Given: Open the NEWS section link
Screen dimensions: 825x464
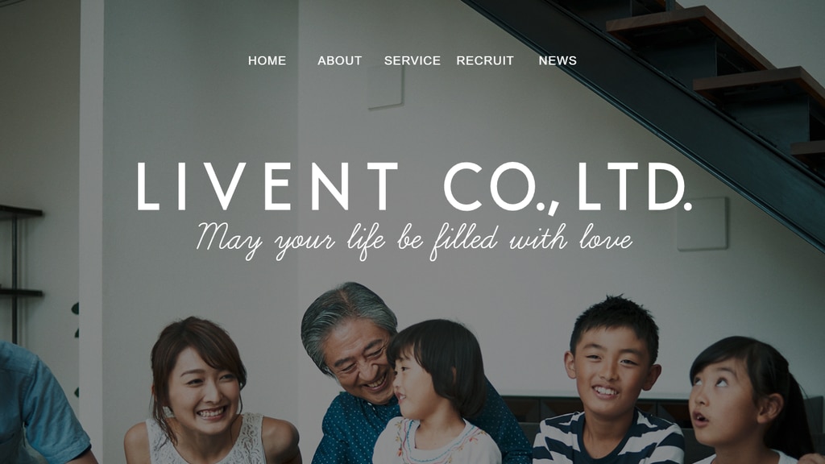Looking at the screenshot, I should pyautogui.click(x=558, y=60).
